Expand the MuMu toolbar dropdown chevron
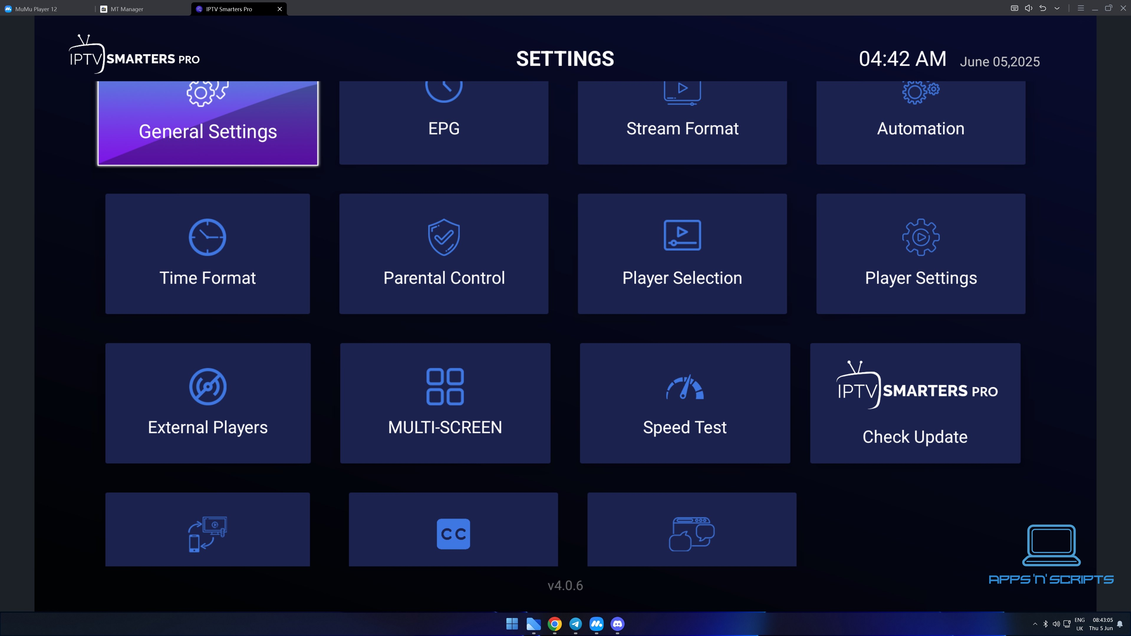 point(1057,8)
